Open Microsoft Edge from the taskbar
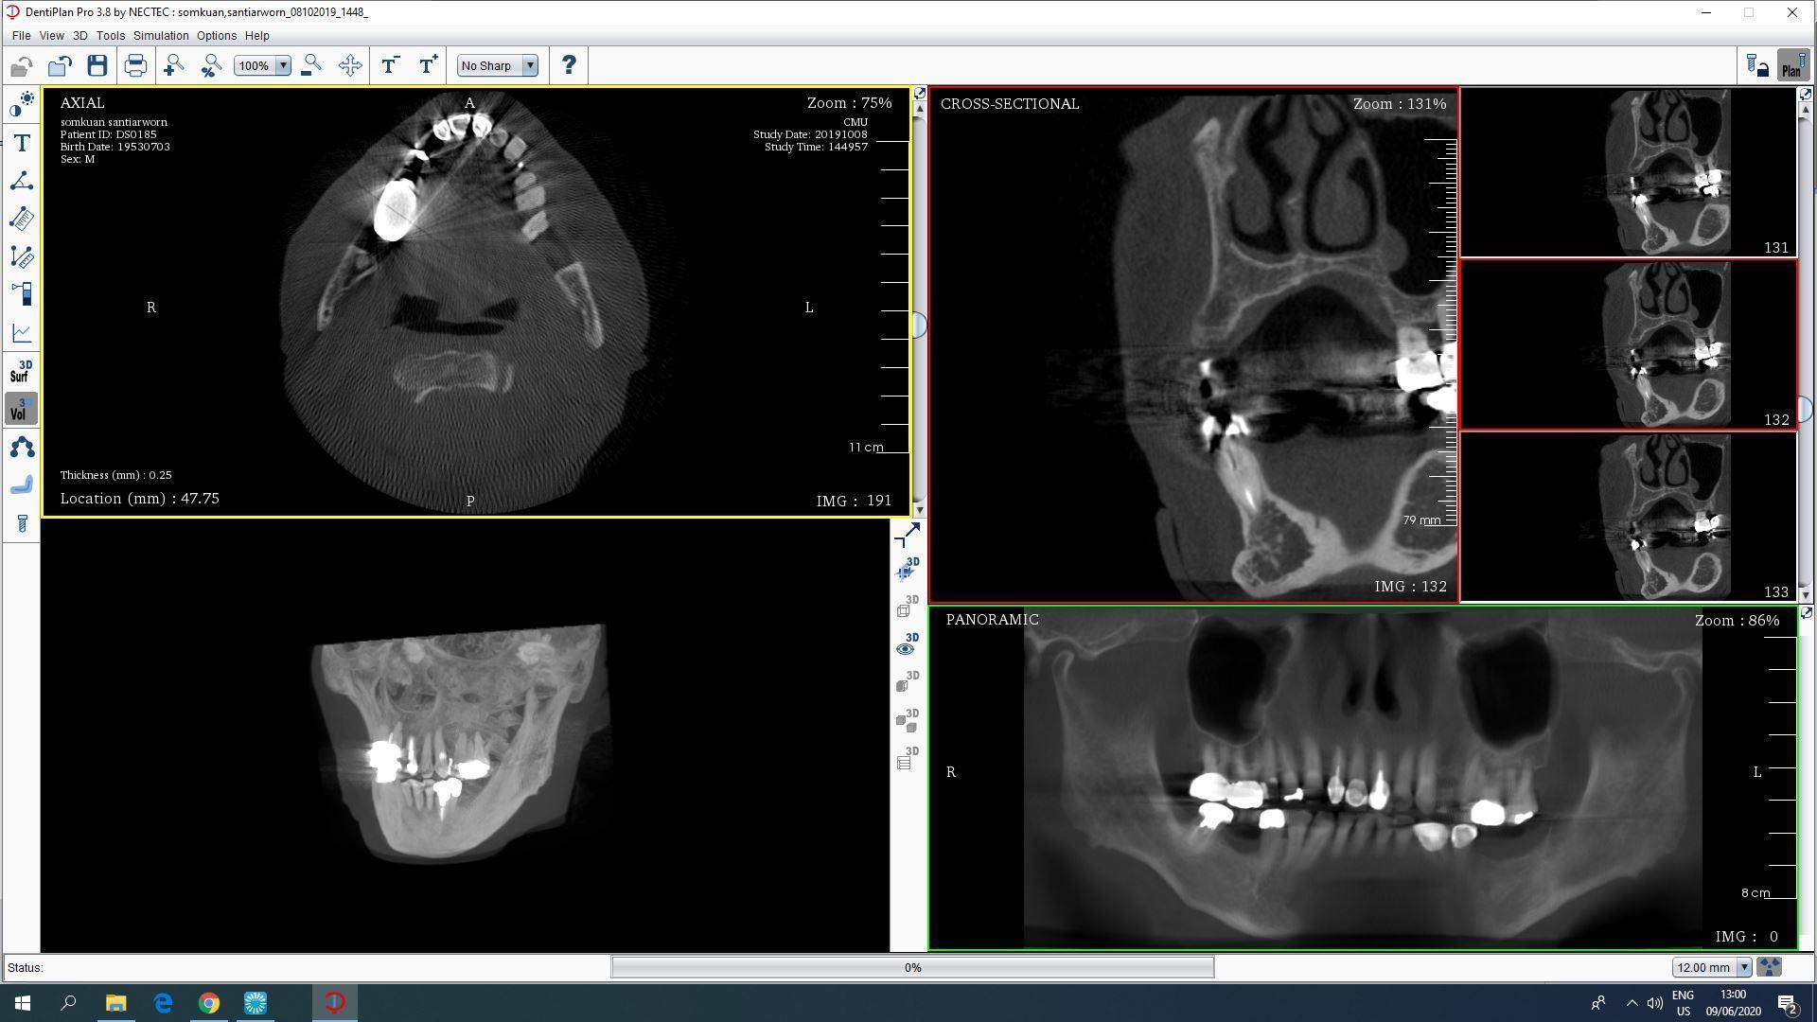 [x=163, y=1003]
